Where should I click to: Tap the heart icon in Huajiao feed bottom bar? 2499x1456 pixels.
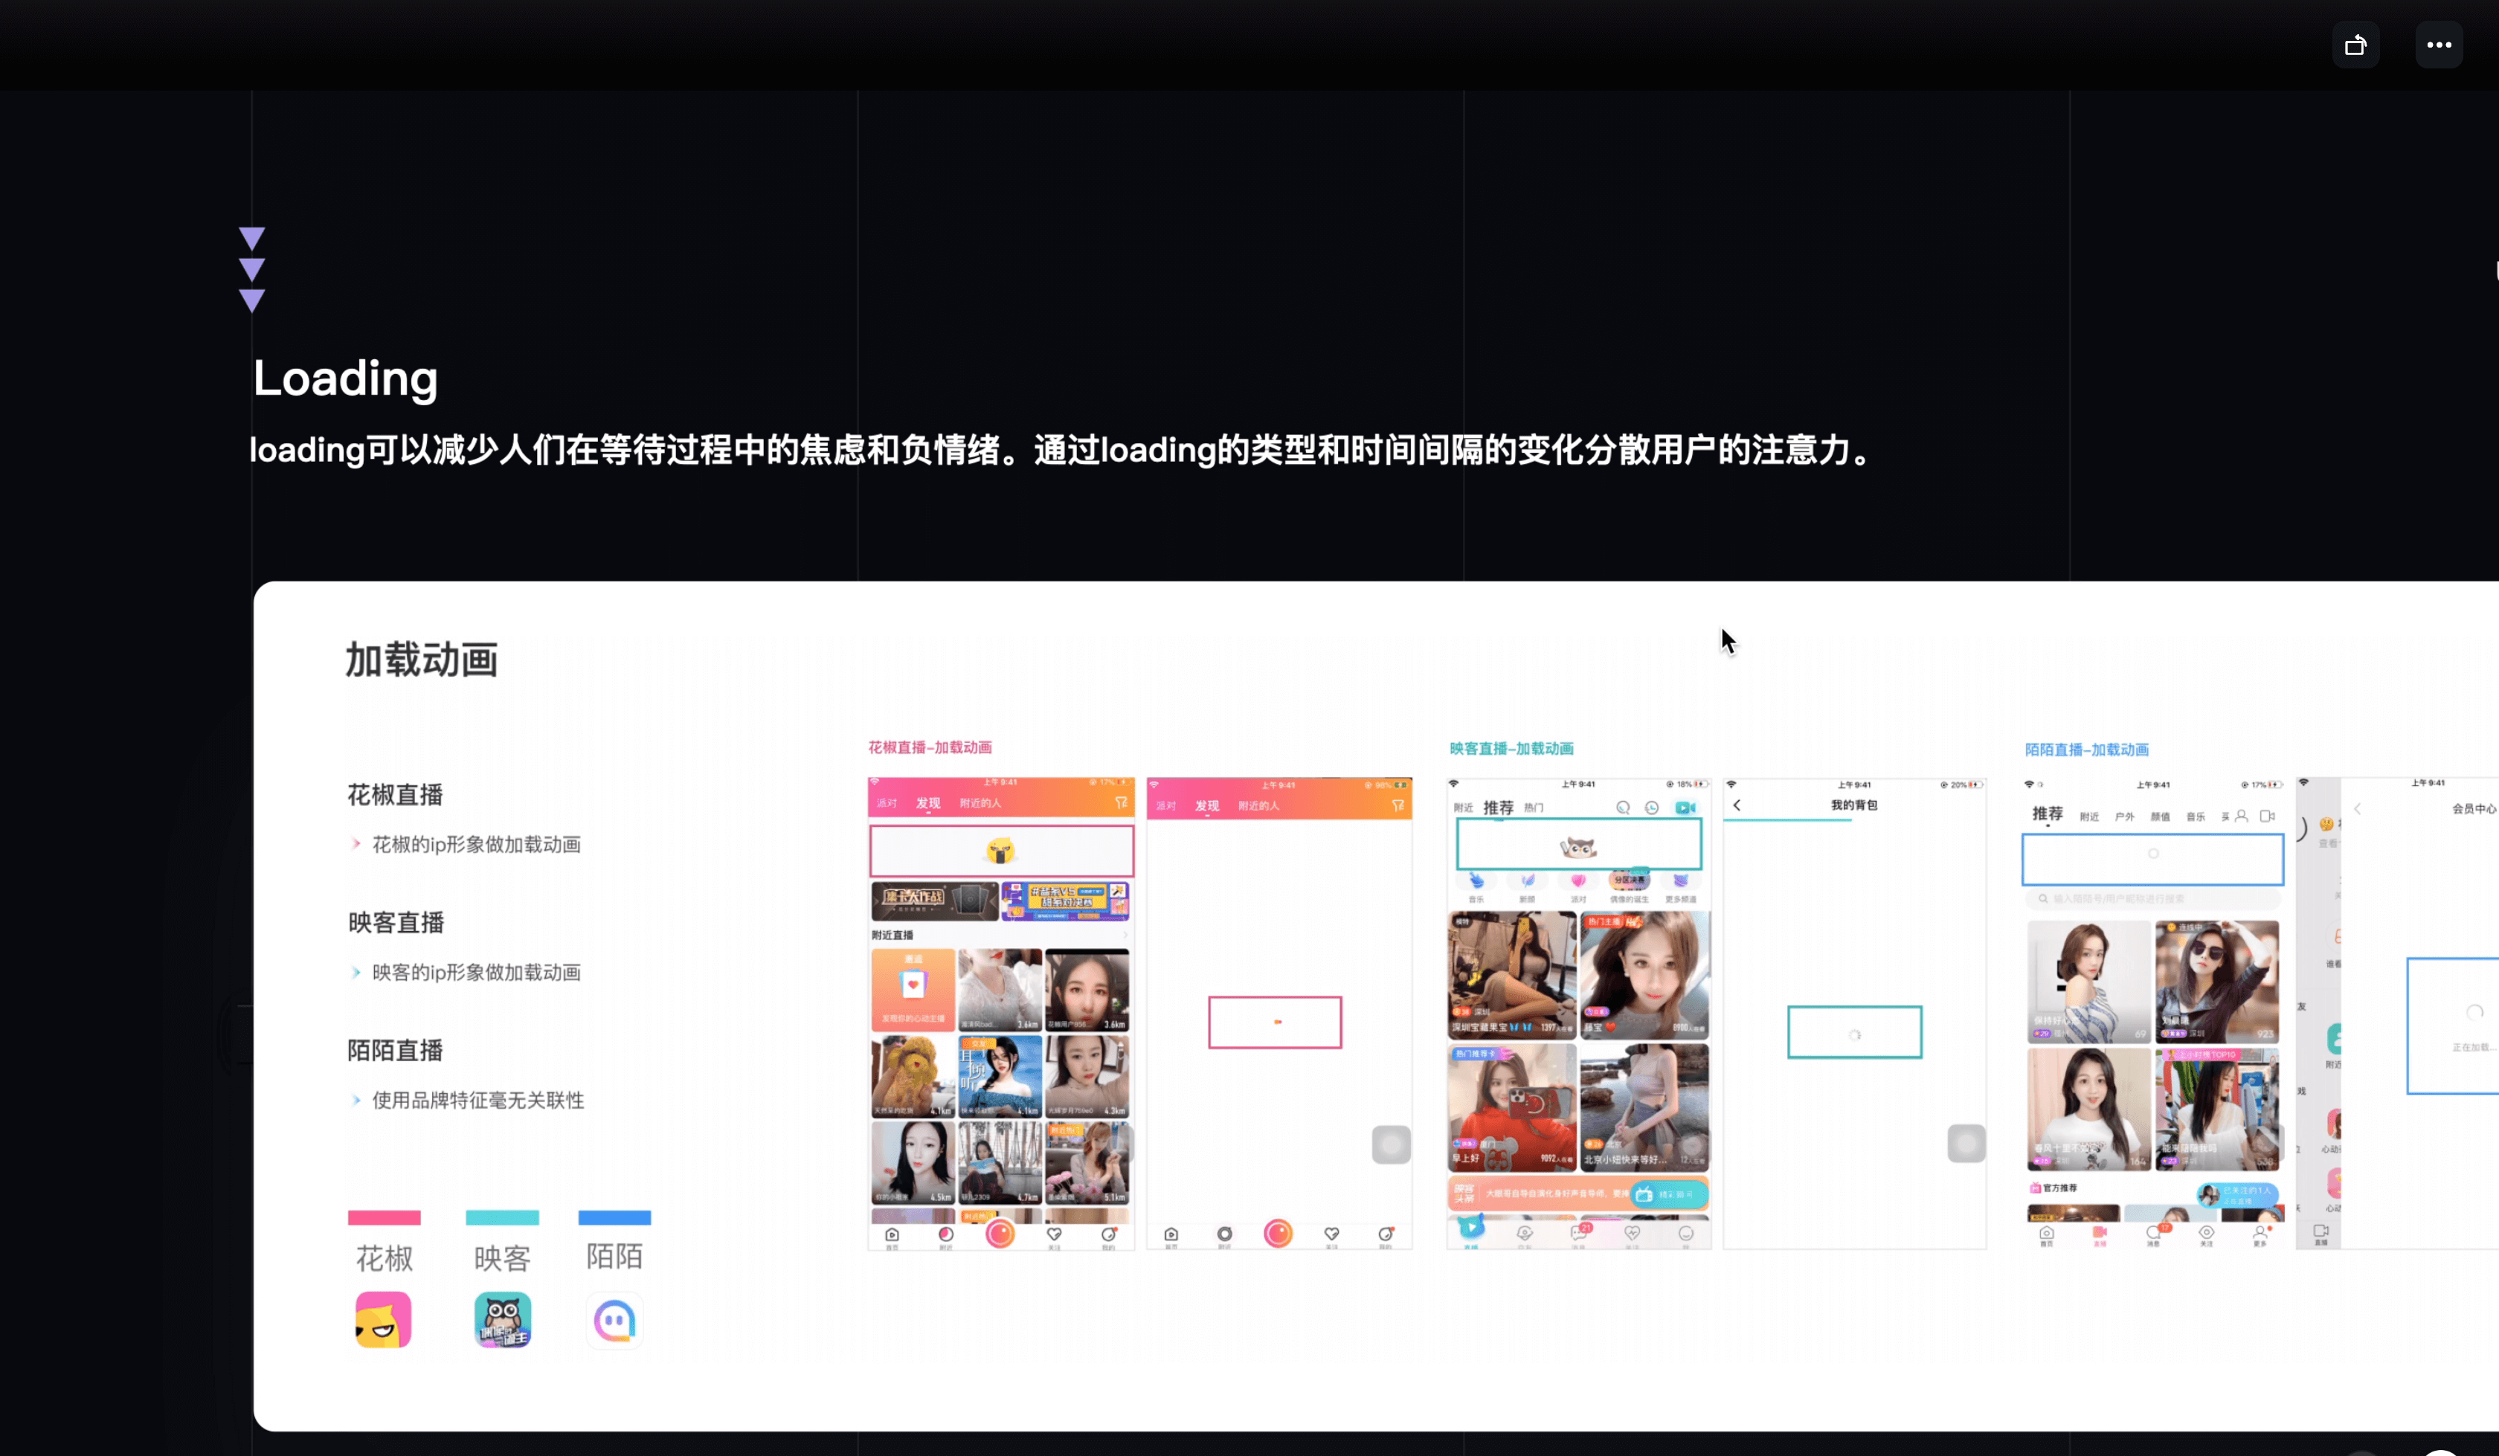tap(1054, 1235)
